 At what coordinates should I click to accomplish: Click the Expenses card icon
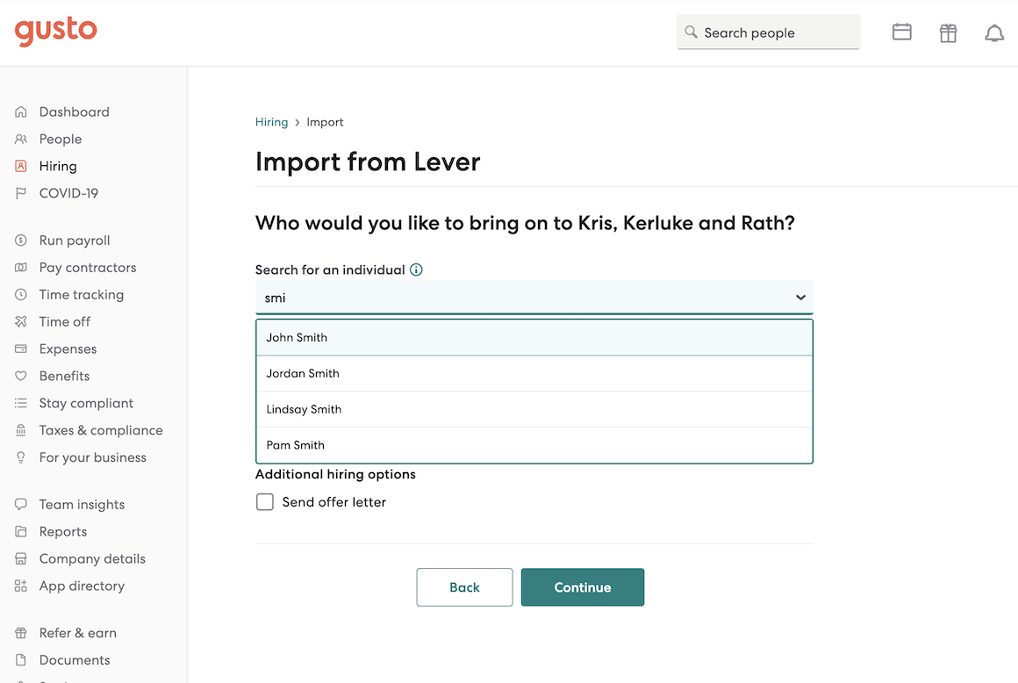point(21,349)
